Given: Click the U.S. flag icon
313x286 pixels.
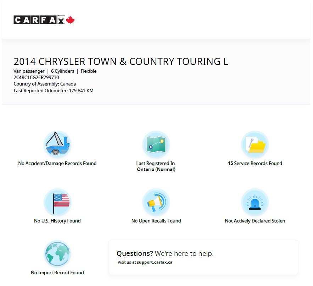Looking at the screenshot, I should click(57, 202).
